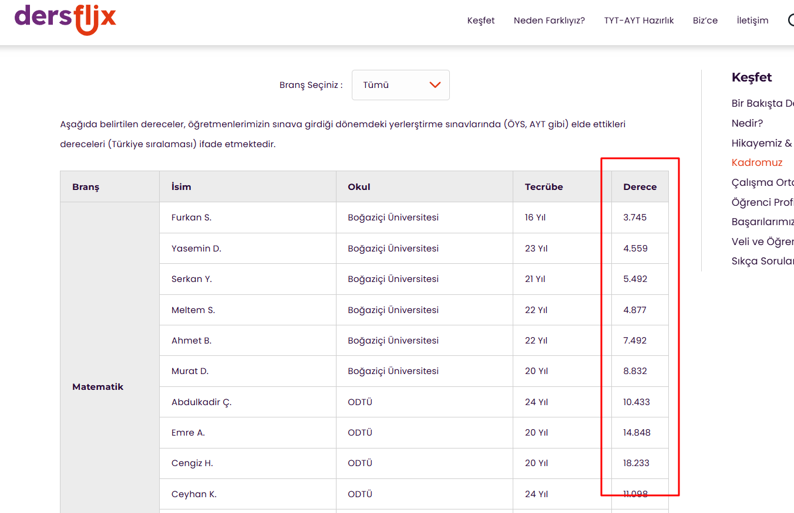Select Biz'ce in the top navigation

(705, 21)
